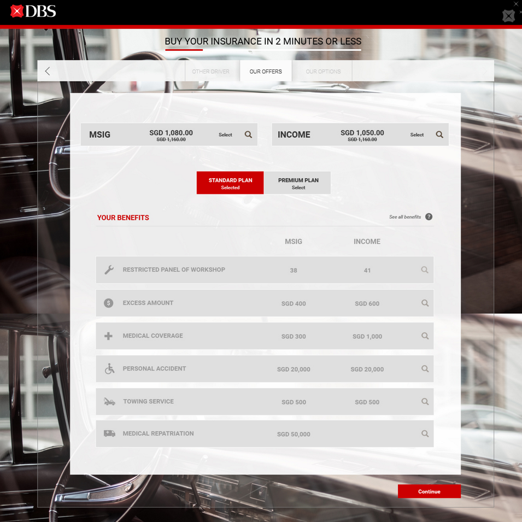The height and width of the screenshot is (522, 522).
Task: Click the wheelchair icon for Personal Accident
Action: (109, 368)
